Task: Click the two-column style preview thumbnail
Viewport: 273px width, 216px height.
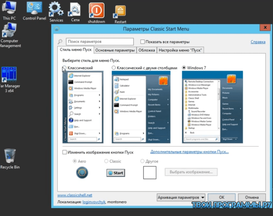Action: [x=141, y=107]
